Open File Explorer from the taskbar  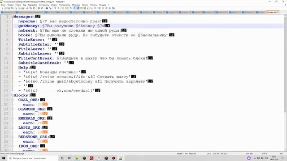tap(77, 158)
